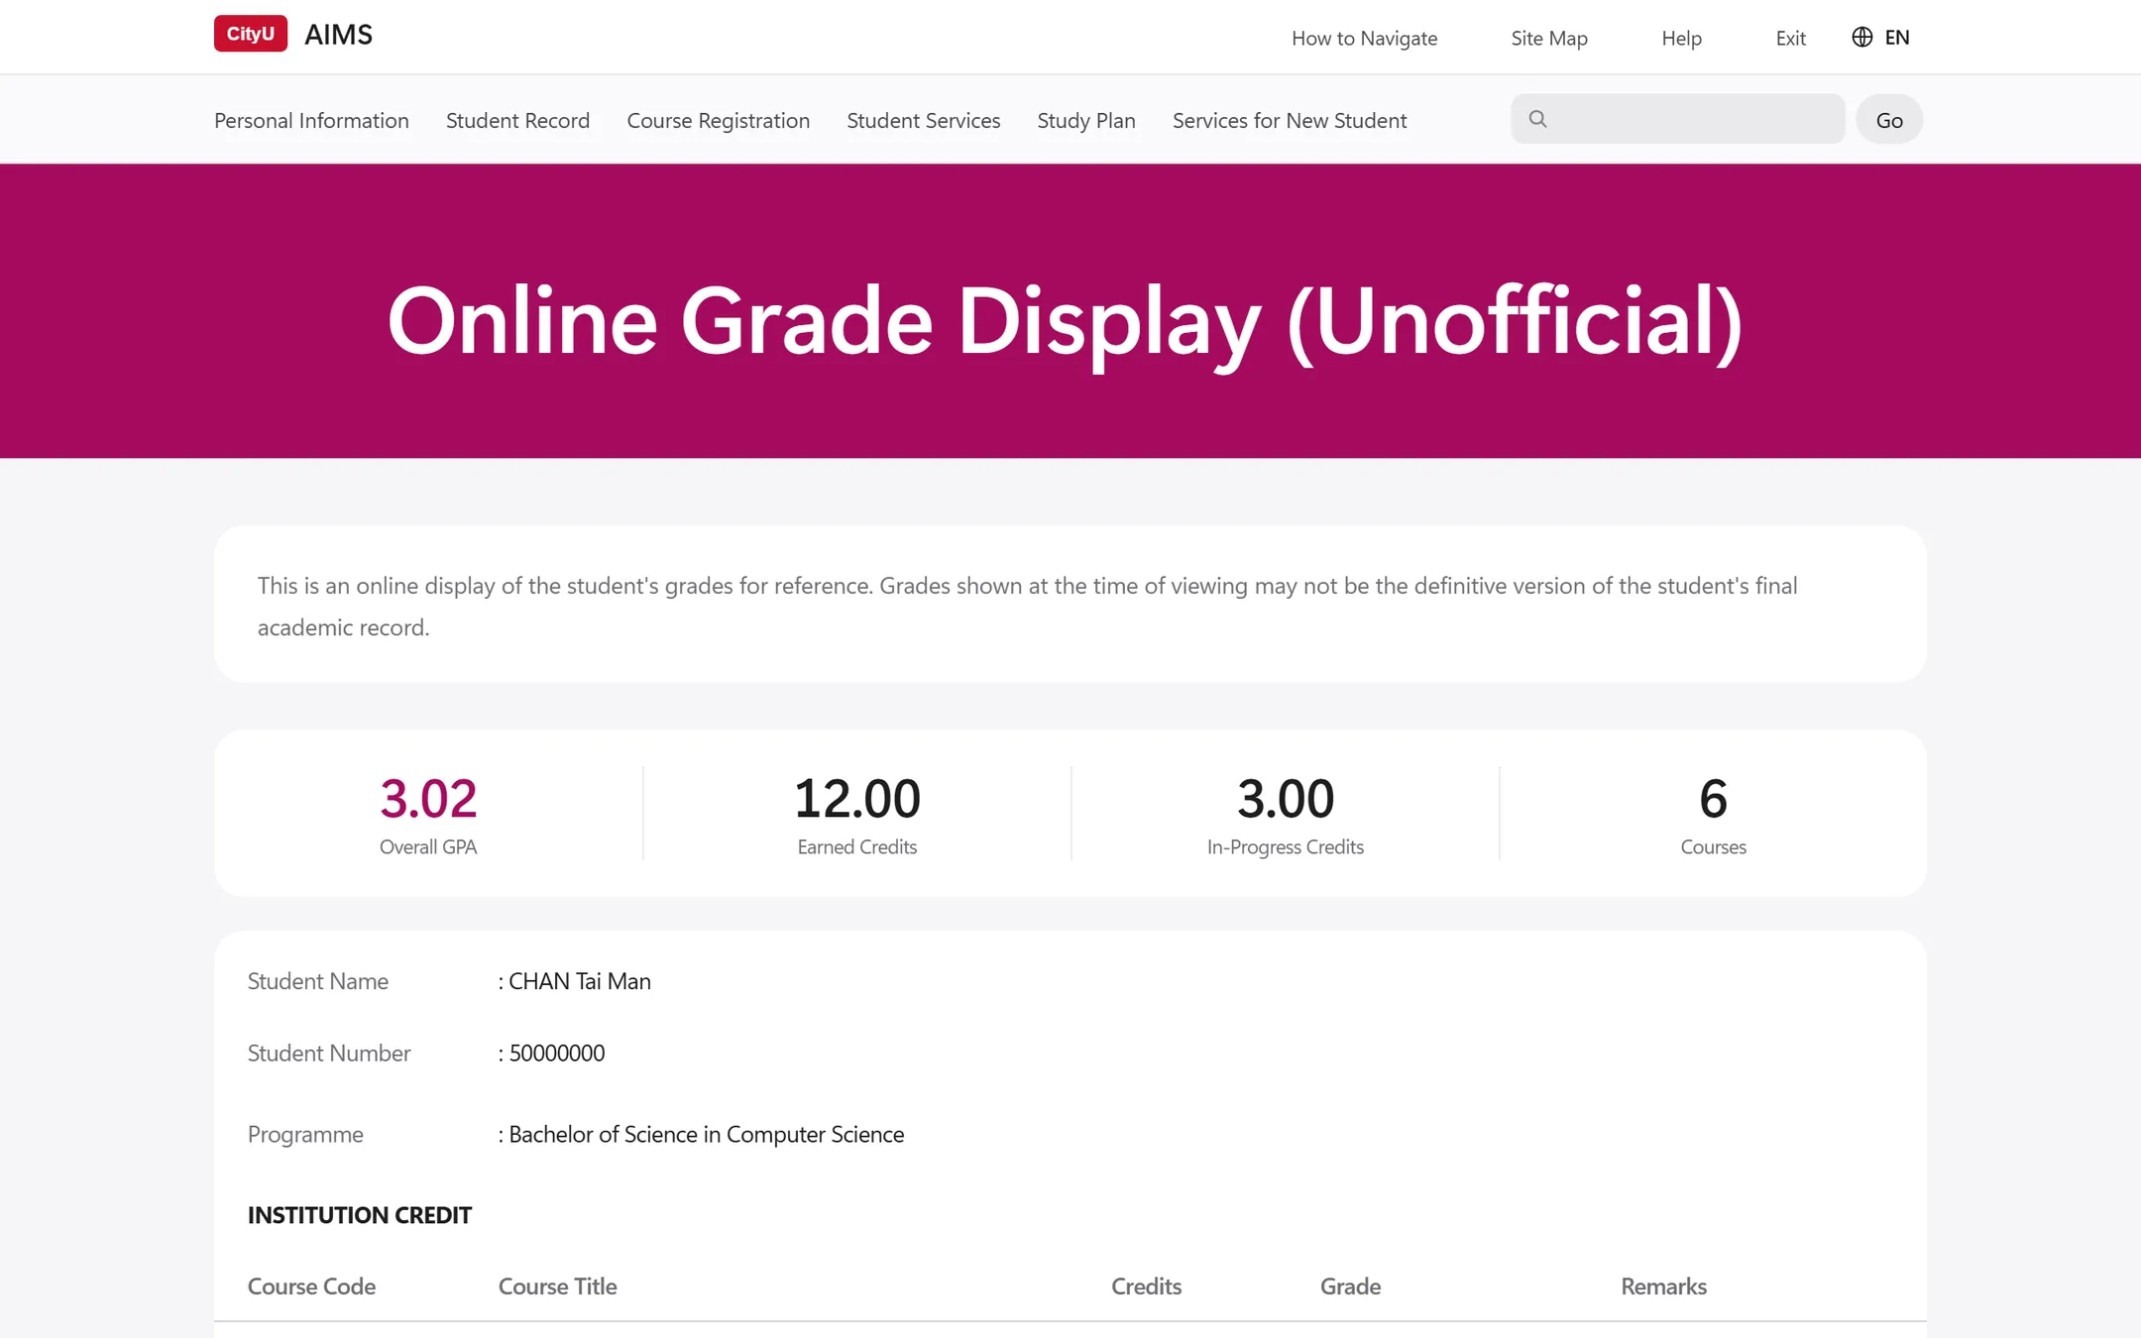Click the Course Title column header
Image resolution: width=2141 pixels, height=1338 pixels.
tap(558, 1286)
